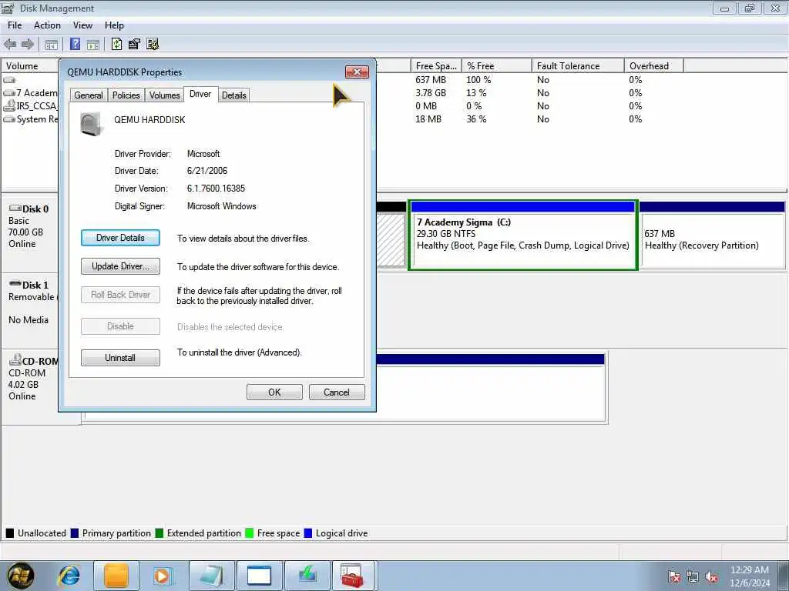789x591 pixels.
Task: Open the Help toolbar icon
Action: tap(75, 44)
